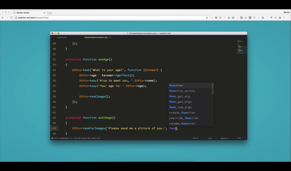Click the green circular extension icon
The width and height of the screenshot is (291, 171).
coord(233,18)
